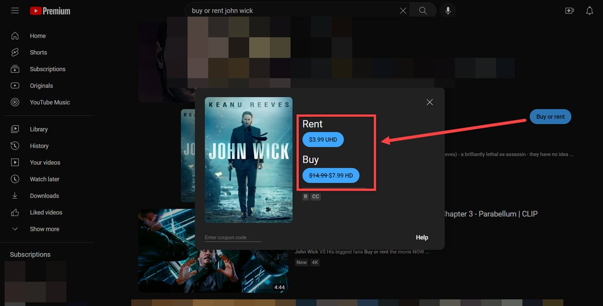The image size is (603, 306).
Task: Click the Library sidebar icon
Action: click(x=15, y=129)
